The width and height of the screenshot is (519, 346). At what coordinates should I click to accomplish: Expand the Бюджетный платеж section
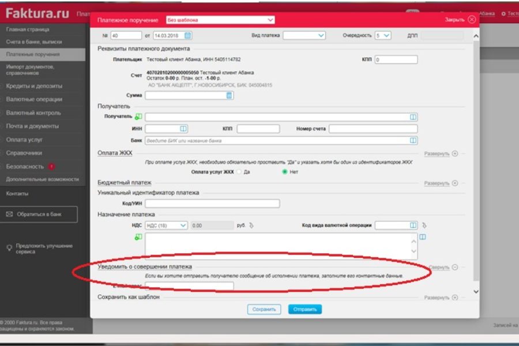455,183
